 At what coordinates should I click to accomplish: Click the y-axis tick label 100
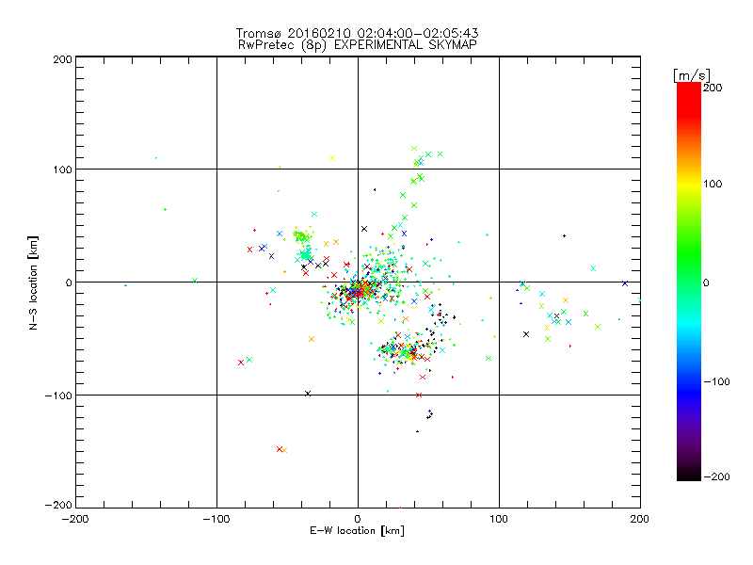click(x=62, y=169)
